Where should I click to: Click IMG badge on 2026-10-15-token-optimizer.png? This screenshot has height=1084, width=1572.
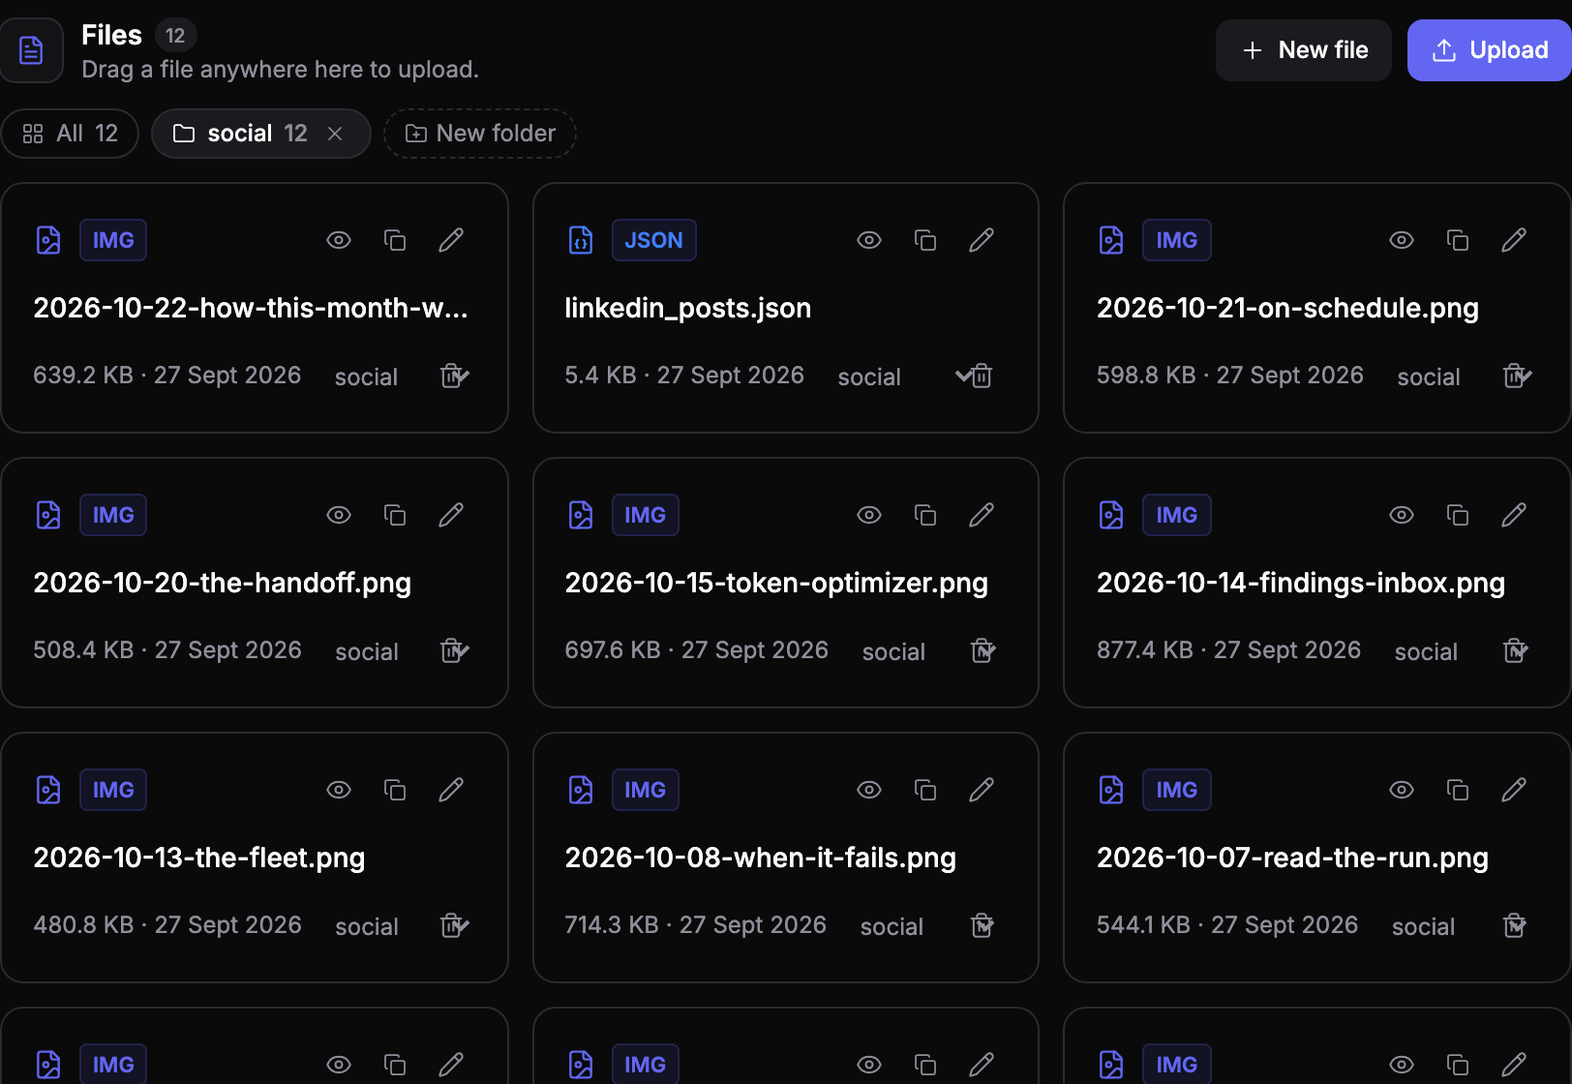(646, 515)
